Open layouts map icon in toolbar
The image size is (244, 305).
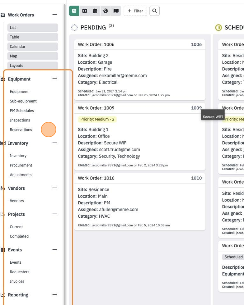click(x=116, y=11)
